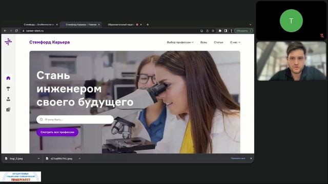
Task: Close the Стемфорд : Особенности tab
Action: click(x=57, y=25)
